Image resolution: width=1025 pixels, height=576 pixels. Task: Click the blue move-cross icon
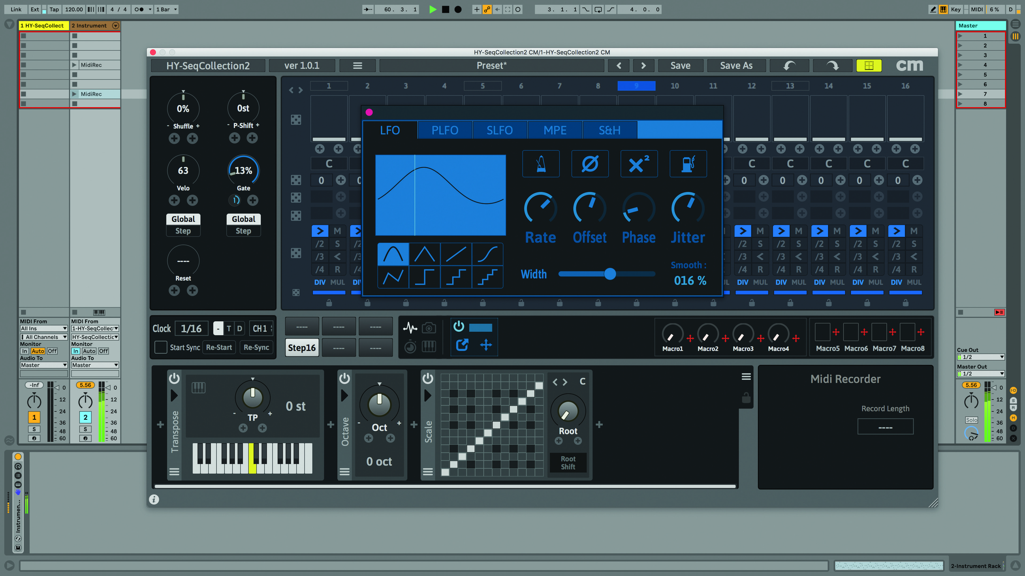pos(486,345)
